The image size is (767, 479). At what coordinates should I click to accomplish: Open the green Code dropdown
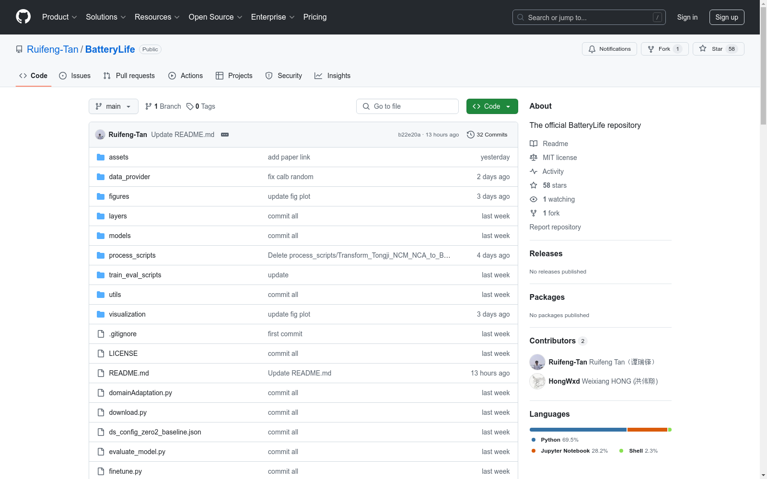492,106
